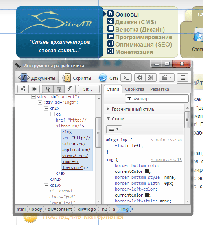203x225 pixels.
Task: Click the expand DOM tree icon
Action: 23,89
